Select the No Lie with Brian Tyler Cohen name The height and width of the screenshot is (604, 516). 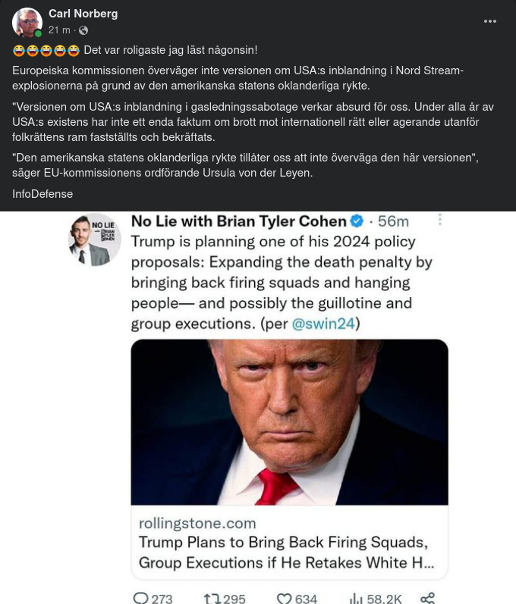pyautogui.click(x=239, y=221)
